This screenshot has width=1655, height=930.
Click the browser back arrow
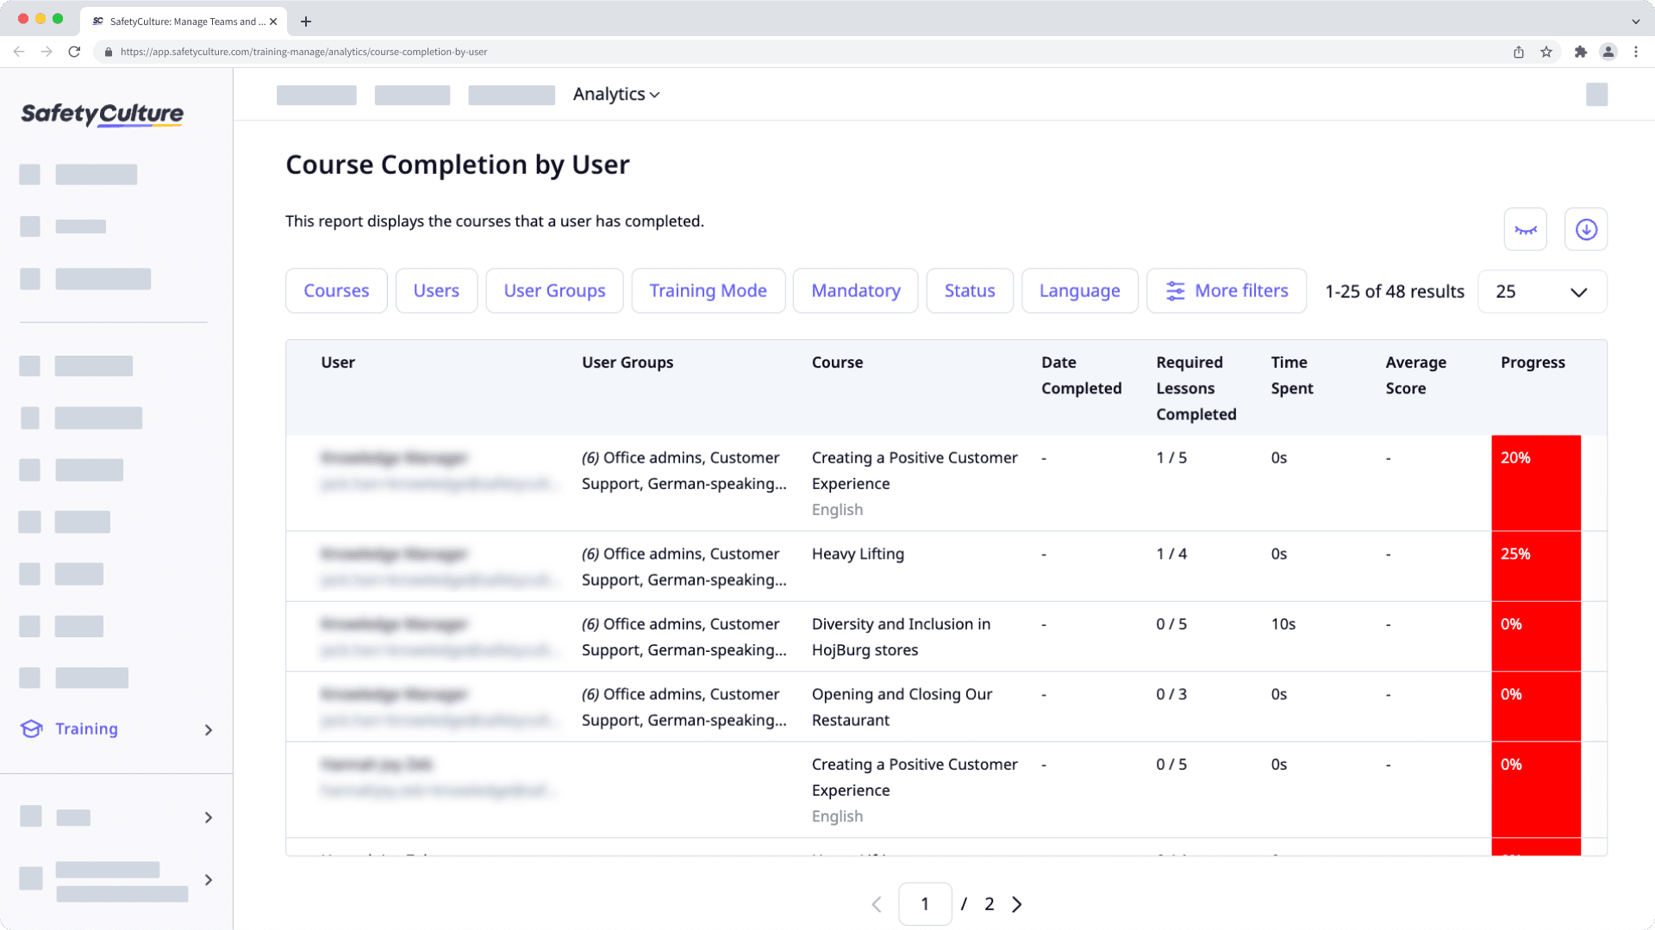[19, 52]
